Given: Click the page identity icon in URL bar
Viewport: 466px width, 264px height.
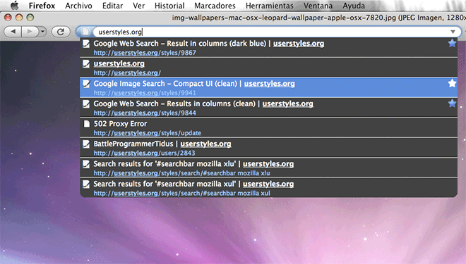Looking at the screenshot, I should (85, 32).
